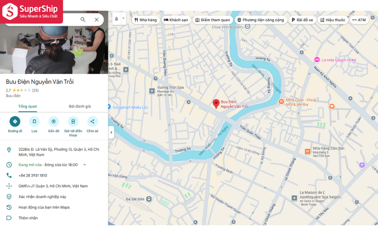Click the phone handset icon
This screenshot has width=378, height=236.
click(9, 175)
